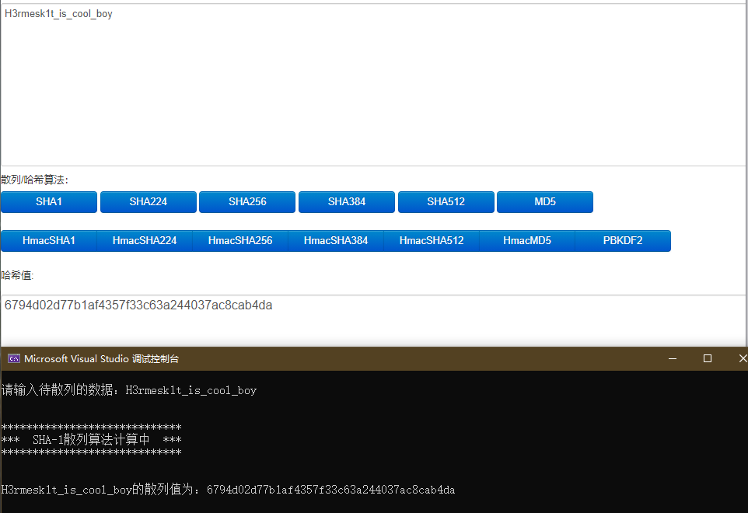Click the console window application icon
This screenshot has width=748, height=513.
(x=13, y=358)
